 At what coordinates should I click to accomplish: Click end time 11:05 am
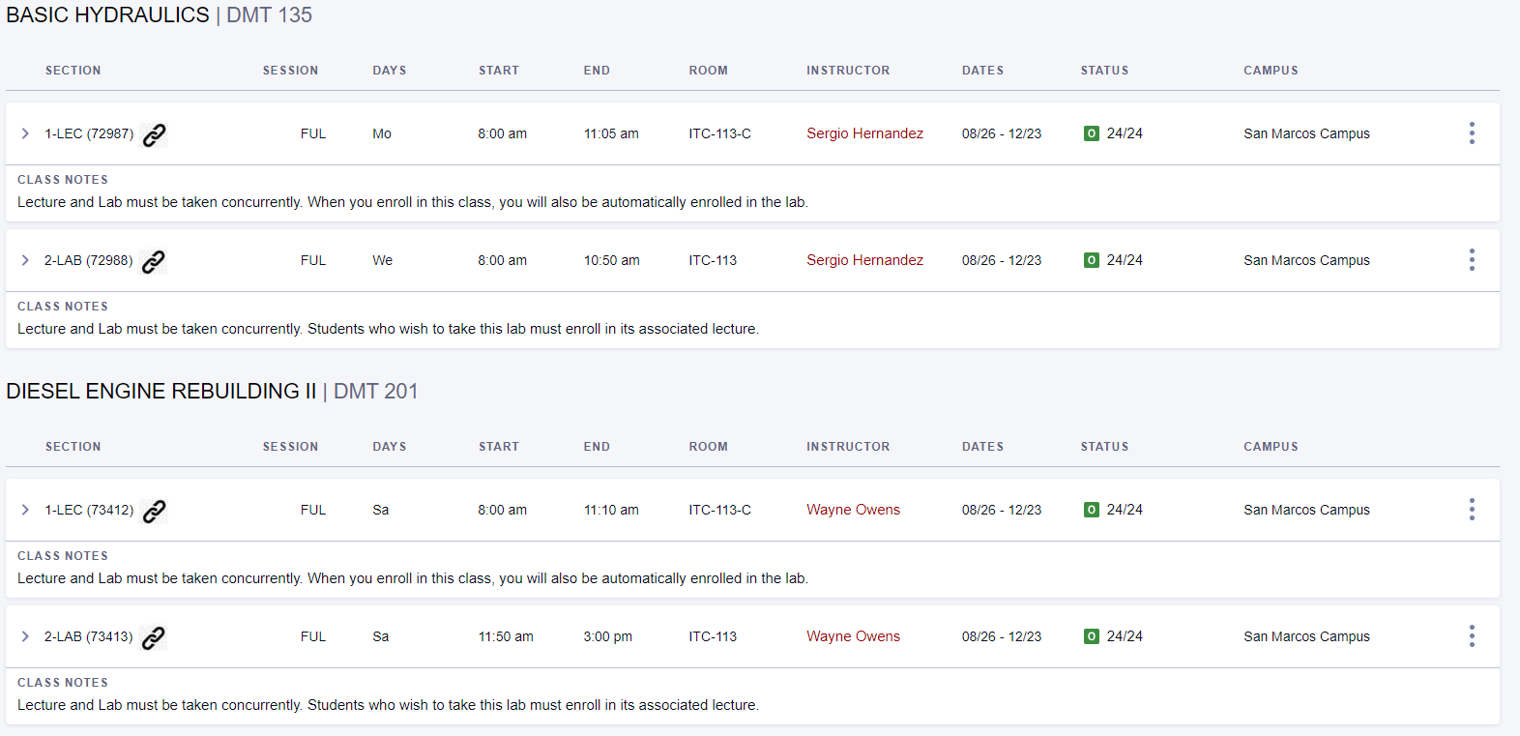pyautogui.click(x=611, y=133)
